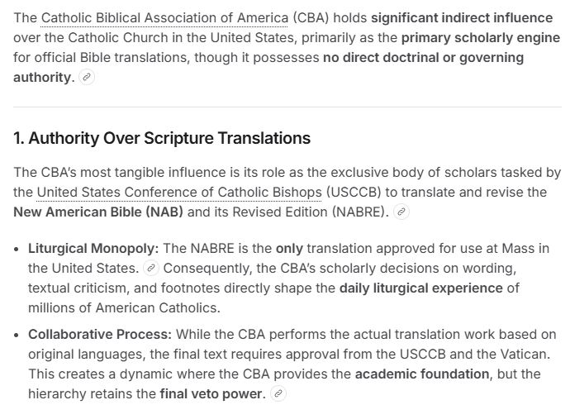The height and width of the screenshot is (419, 570).
Task: Click the bold phrase "significant indirect influence"
Action: [x=462, y=18]
